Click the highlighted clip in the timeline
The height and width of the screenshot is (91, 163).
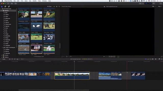(x=72, y=76)
